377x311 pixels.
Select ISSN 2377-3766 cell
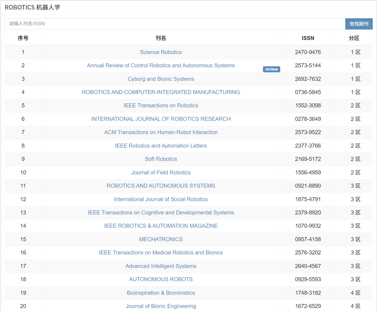point(308,146)
